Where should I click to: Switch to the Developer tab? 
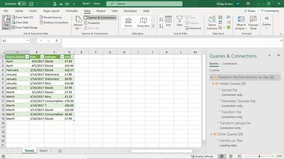[130, 11]
